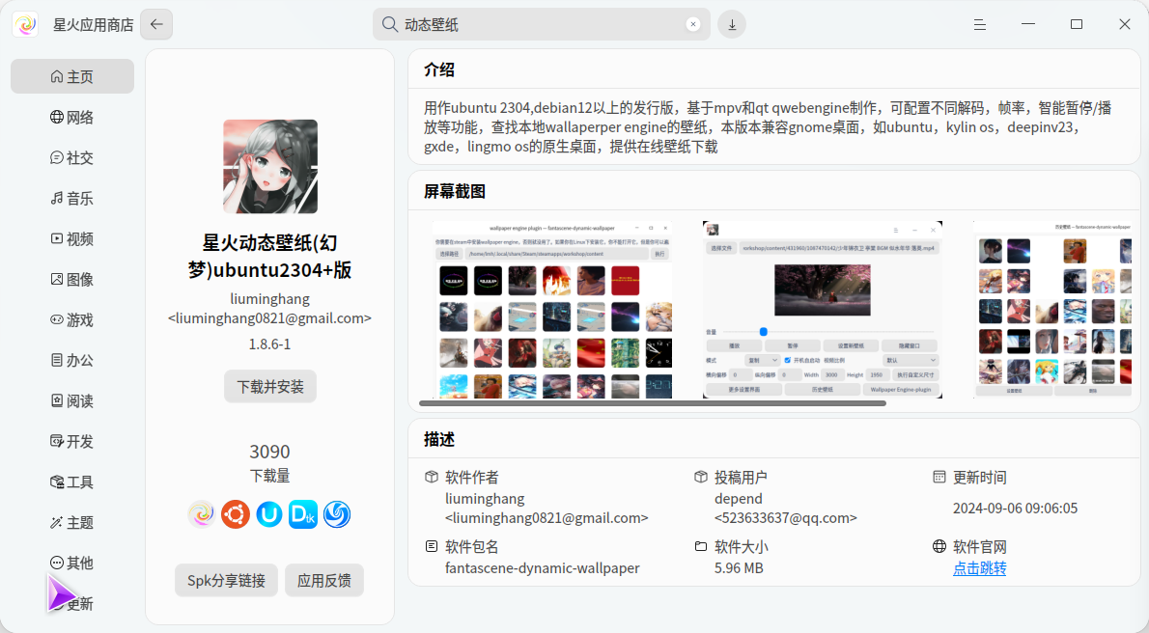View the wallpaper grid screenshot thumbnail
Viewport: 1149px width, 633px height.
point(552,310)
